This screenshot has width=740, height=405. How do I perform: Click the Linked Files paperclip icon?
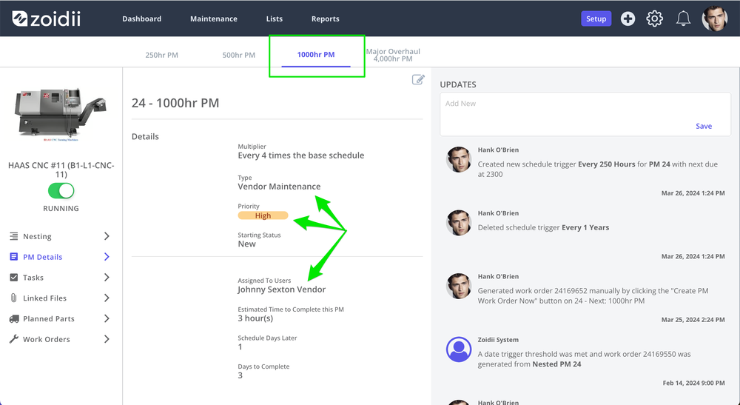coord(13,298)
